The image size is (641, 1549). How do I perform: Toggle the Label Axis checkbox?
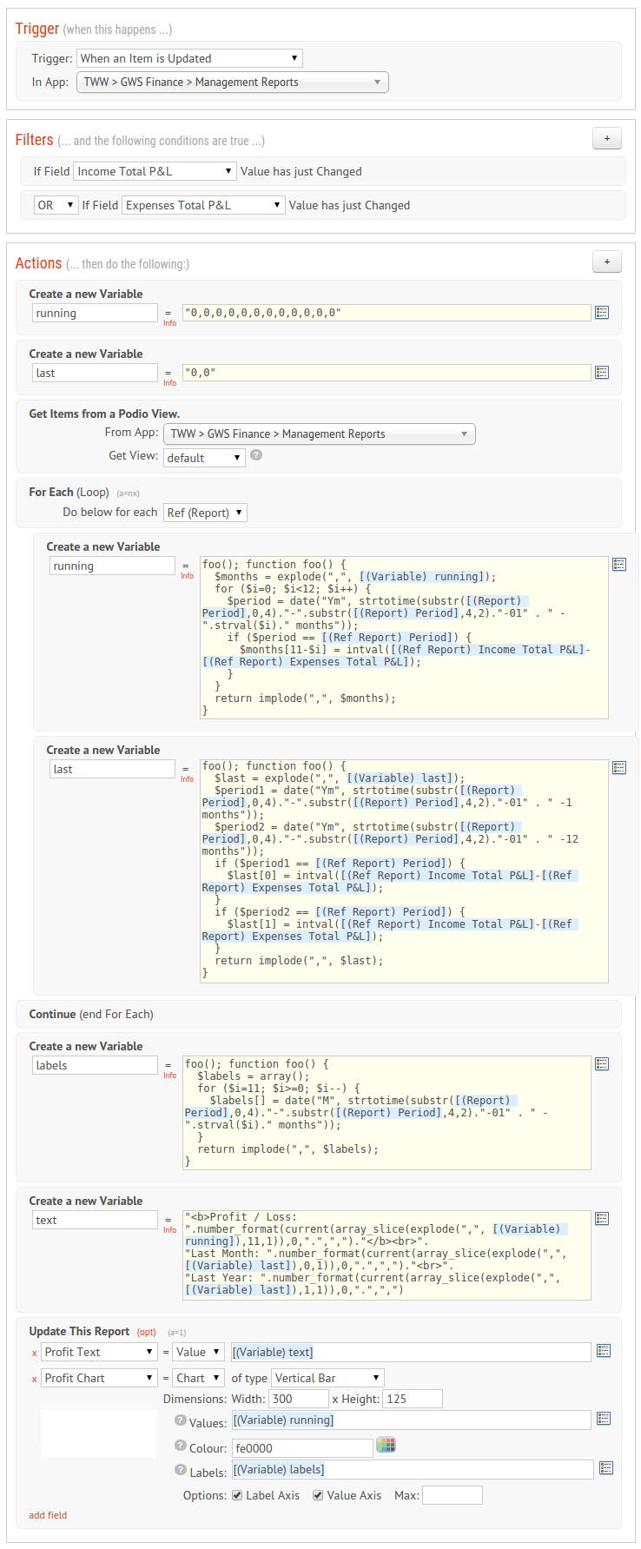pos(237,1495)
